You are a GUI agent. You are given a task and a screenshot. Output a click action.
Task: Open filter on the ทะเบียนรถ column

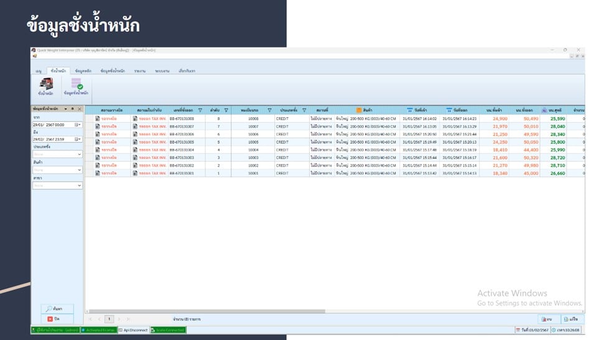[x=269, y=110]
